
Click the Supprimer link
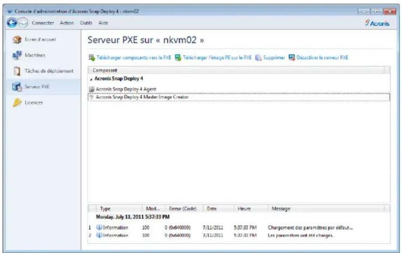274,58
